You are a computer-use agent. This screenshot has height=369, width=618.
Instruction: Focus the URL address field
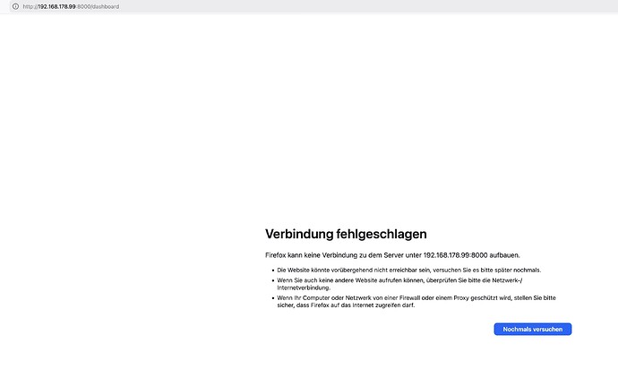coord(269,6)
